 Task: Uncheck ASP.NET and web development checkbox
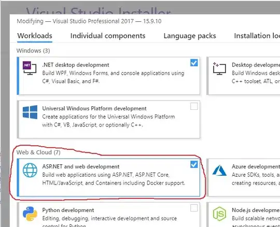194,164
